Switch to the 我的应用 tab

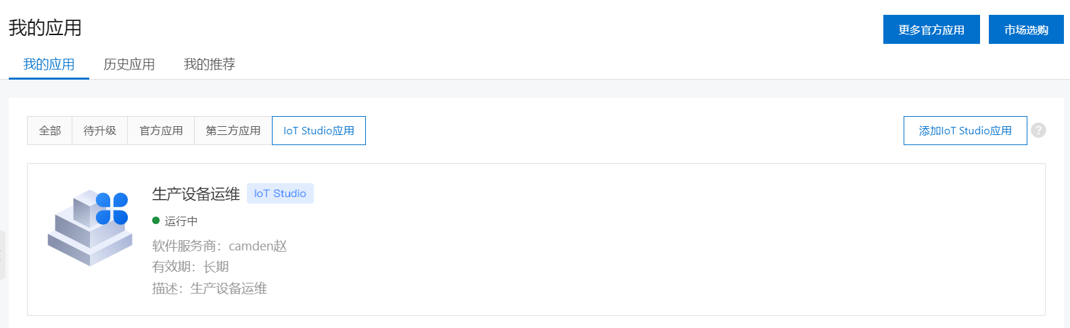pyautogui.click(x=49, y=64)
